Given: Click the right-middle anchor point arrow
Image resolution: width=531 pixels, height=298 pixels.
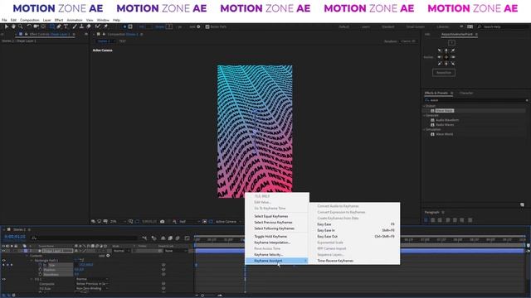Looking at the screenshot, I should click(x=453, y=57).
